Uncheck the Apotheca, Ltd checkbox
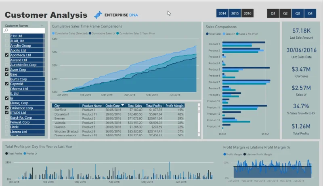Image resolution: width=323 pixels, height=186 pixels. pos(7,55)
